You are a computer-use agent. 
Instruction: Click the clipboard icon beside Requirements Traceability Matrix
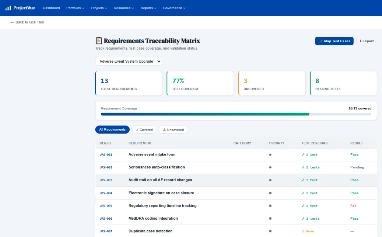(x=99, y=41)
